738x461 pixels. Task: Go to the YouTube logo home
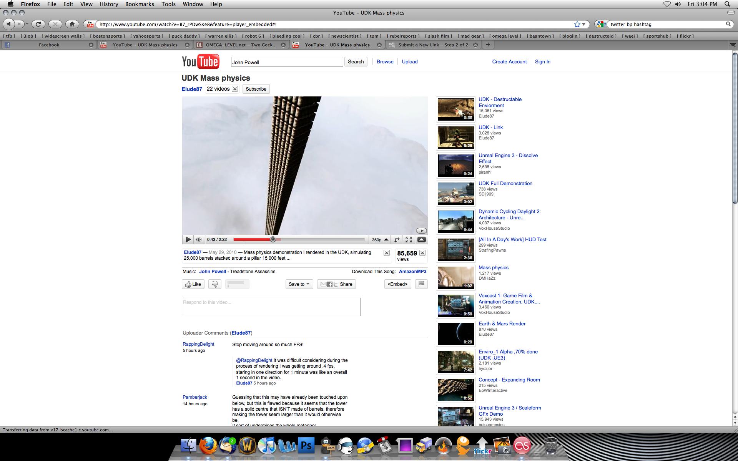(x=200, y=61)
